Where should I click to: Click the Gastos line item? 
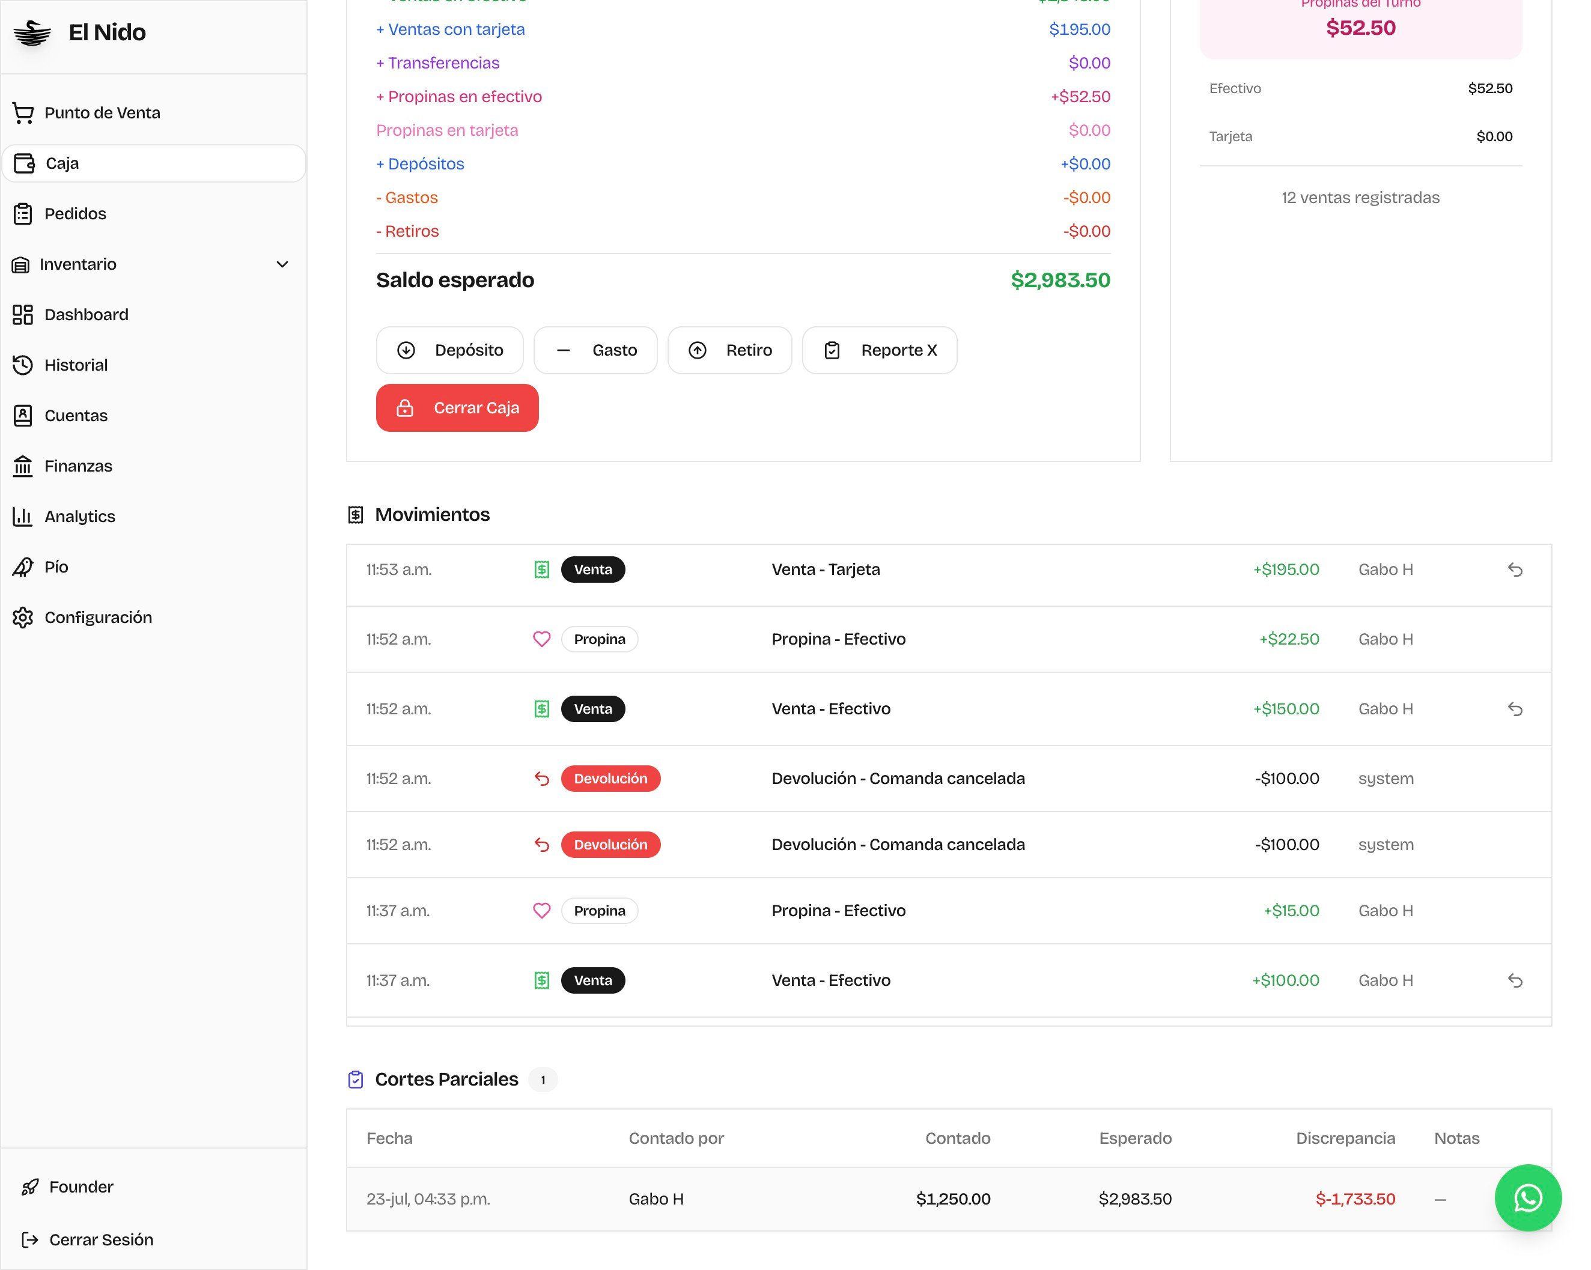click(x=743, y=198)
